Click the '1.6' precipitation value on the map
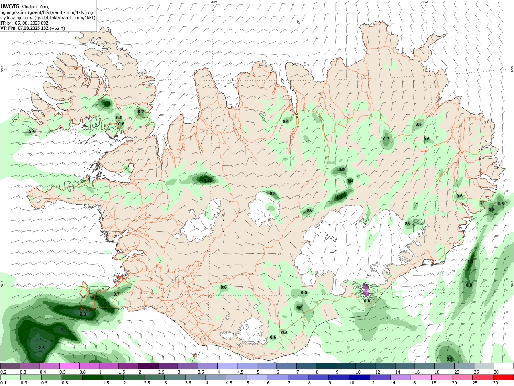 [104, 304]
